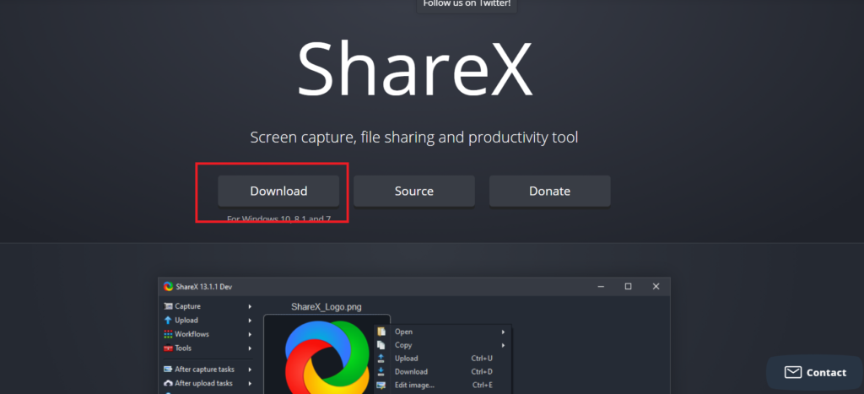Minimize the ShareX 13.1.1 Dev window
This screenshot has width=864, height=394.
pos(601,287)
